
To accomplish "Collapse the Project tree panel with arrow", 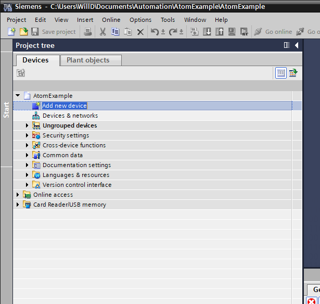I will [x=297, y=45].
